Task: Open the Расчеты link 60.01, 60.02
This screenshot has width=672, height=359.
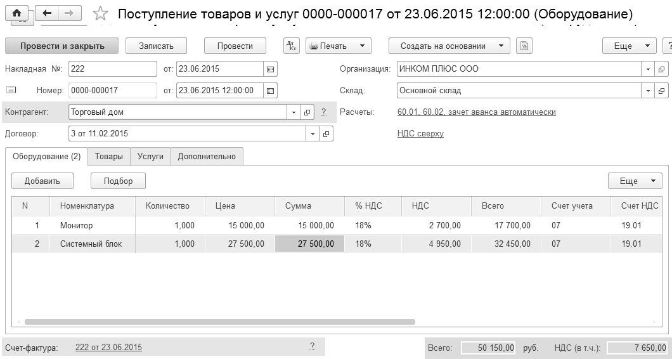Action: [477, 112]
